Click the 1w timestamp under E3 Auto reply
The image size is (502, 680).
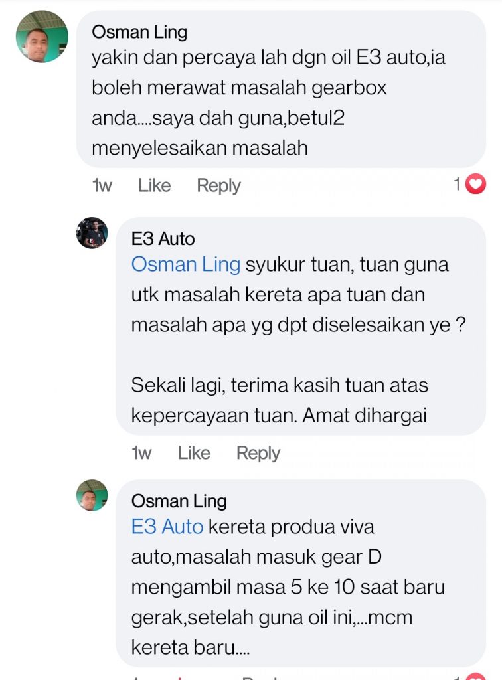click(142, 453)
